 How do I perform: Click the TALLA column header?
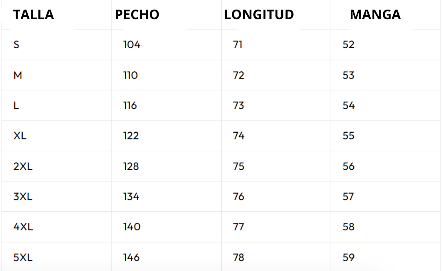tap(33, 15)
